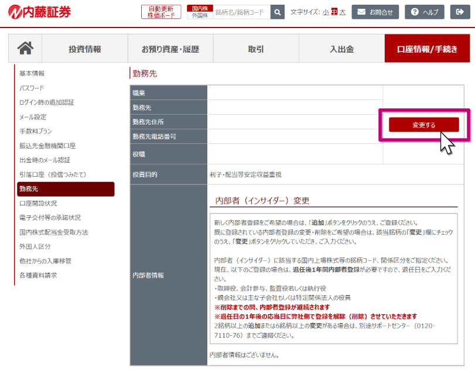Set font size to 大
The height and width of the screenshot is (371, 475).
(343, 12)
